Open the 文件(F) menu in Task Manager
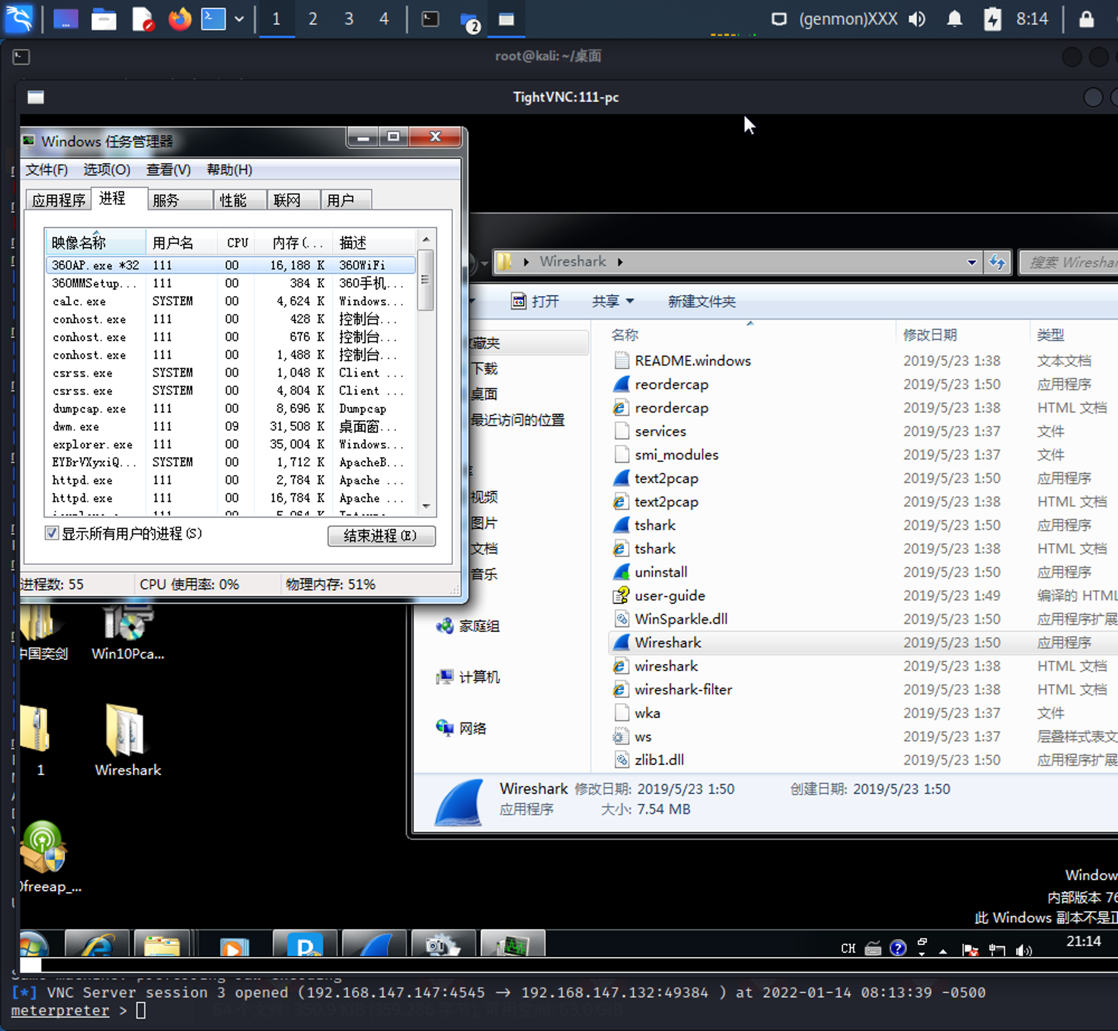Image resolution: width=1118 pixels, height=1031 pixels. coord(46,169)
